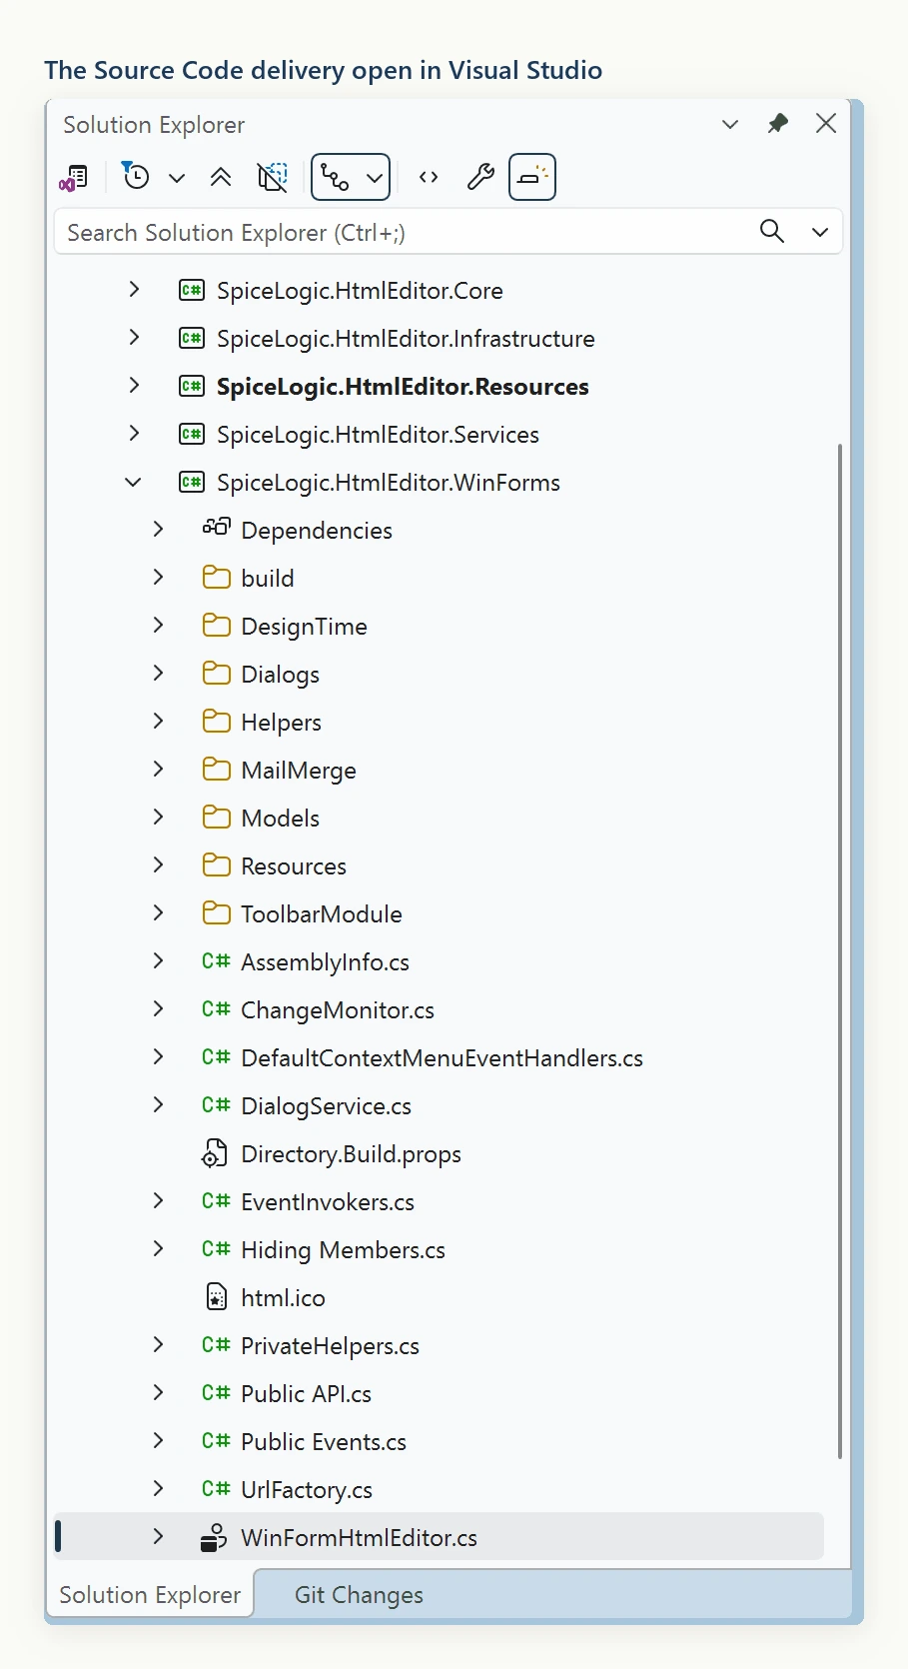Select DefaultContextMenuEventHandlers.cs file
Image resolution: width=908 pixels, height=1669 pixels.
tap(443, 1058)
